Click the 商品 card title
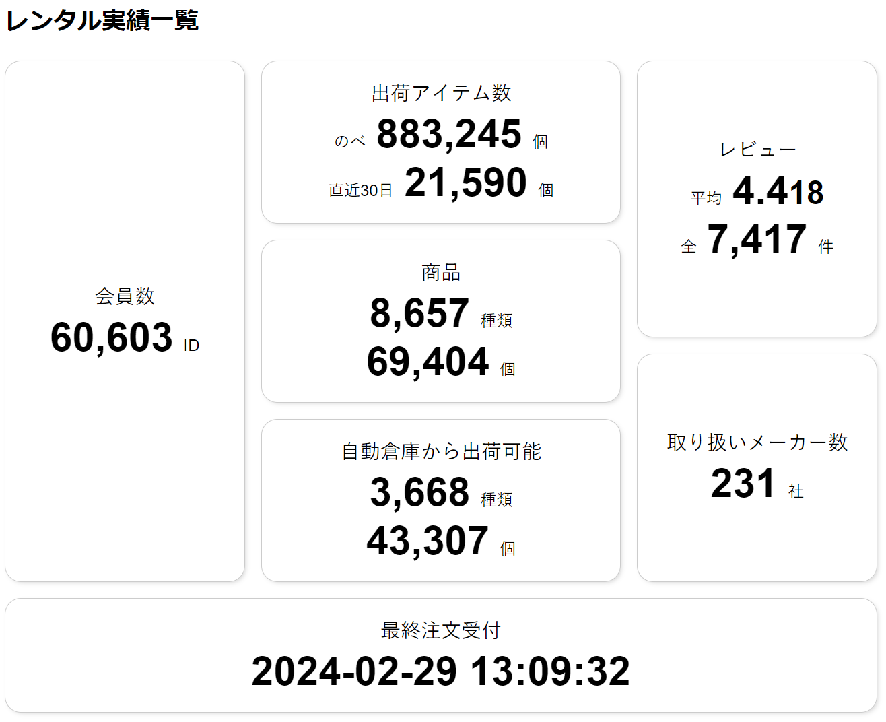Image resolution: width=886 pixels, height=722 pixels. [x=441, y=272]
